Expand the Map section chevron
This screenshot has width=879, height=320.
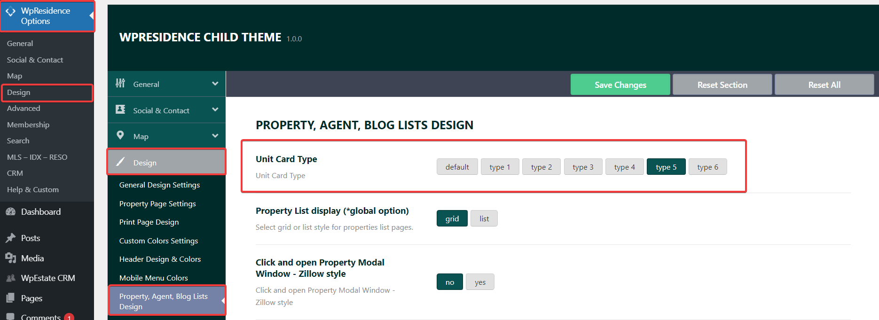[x=215, y=136]
